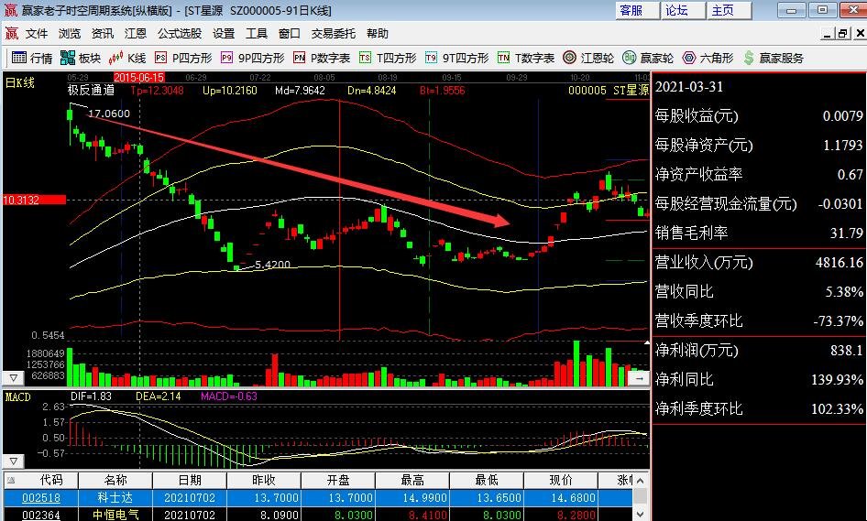The image size is (867, 521).
Task: Open the 江恩轮 Gann wheel tool
Action: tap(588, 58)
